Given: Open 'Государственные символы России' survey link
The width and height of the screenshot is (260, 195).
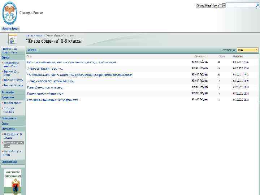Looking at the screenshot, I should [x=12, y=65].
